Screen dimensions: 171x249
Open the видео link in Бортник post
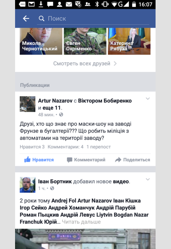tap(121, 181)
